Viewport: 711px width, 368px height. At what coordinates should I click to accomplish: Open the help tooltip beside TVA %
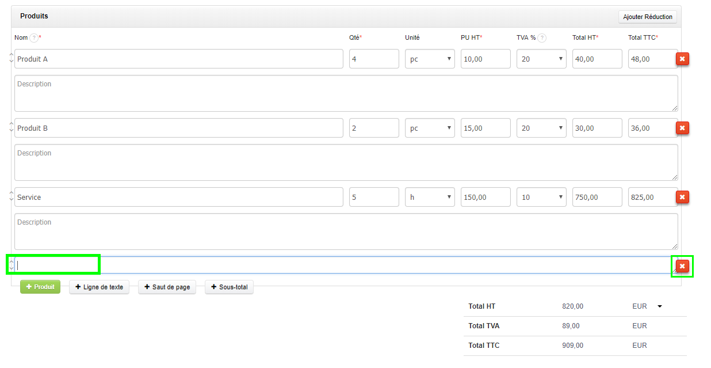click(542, 38)
